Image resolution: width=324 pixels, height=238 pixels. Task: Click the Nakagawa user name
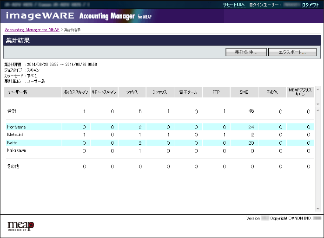point(16,151)
